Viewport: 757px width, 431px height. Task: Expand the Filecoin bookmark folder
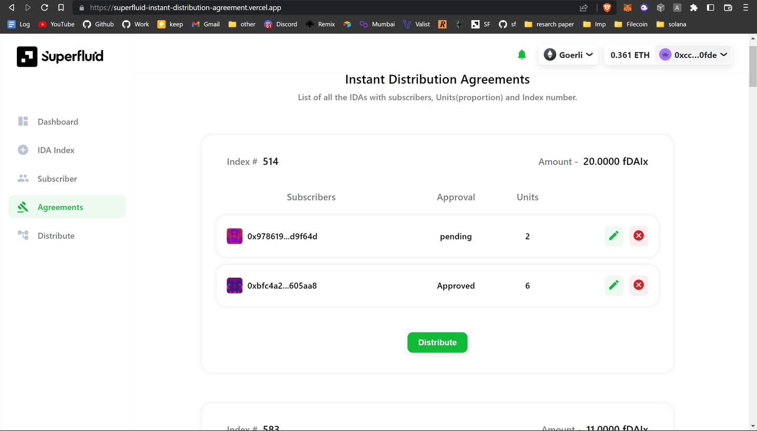tap(631, 24)
